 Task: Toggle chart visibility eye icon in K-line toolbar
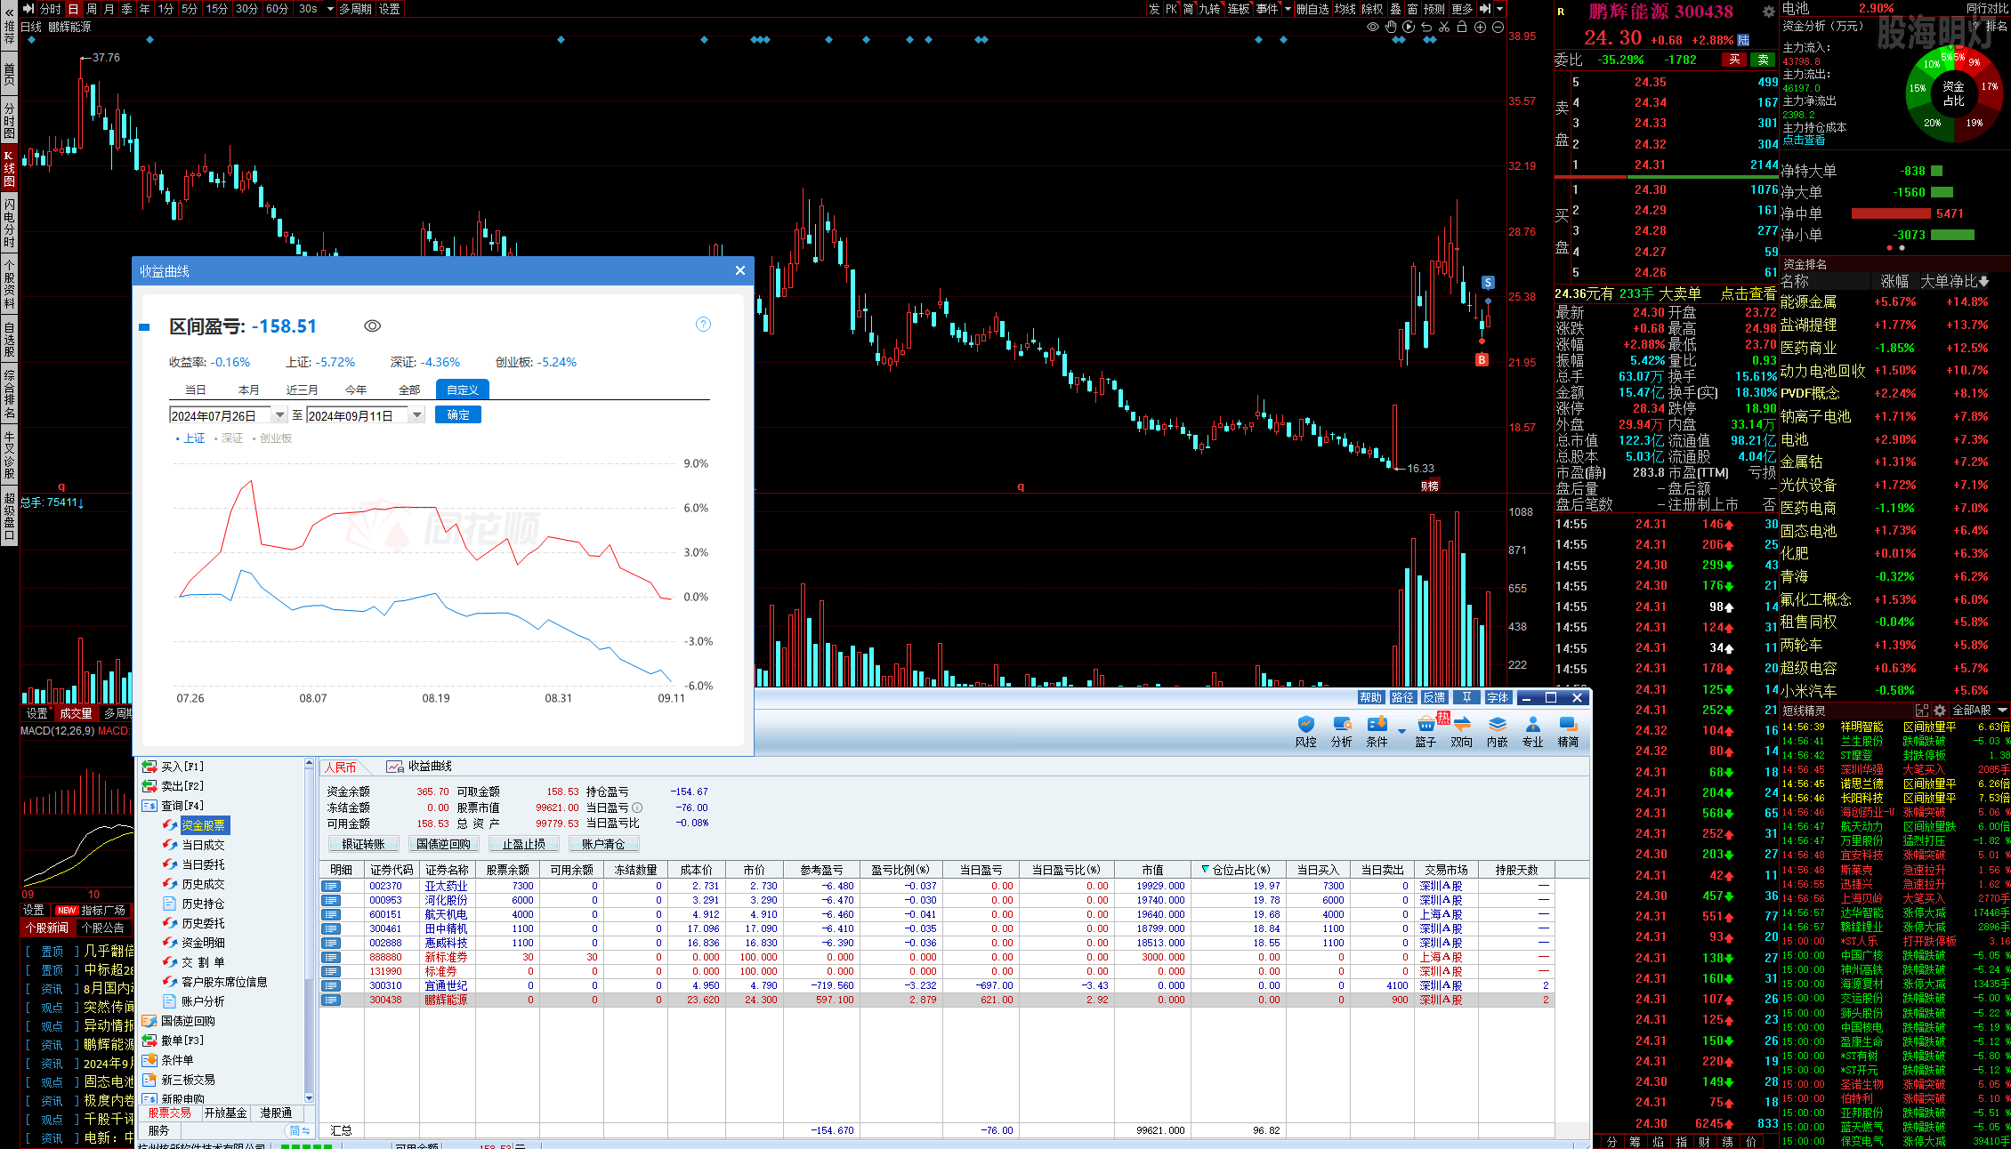pyautogui.click(x=1373, y=27)
